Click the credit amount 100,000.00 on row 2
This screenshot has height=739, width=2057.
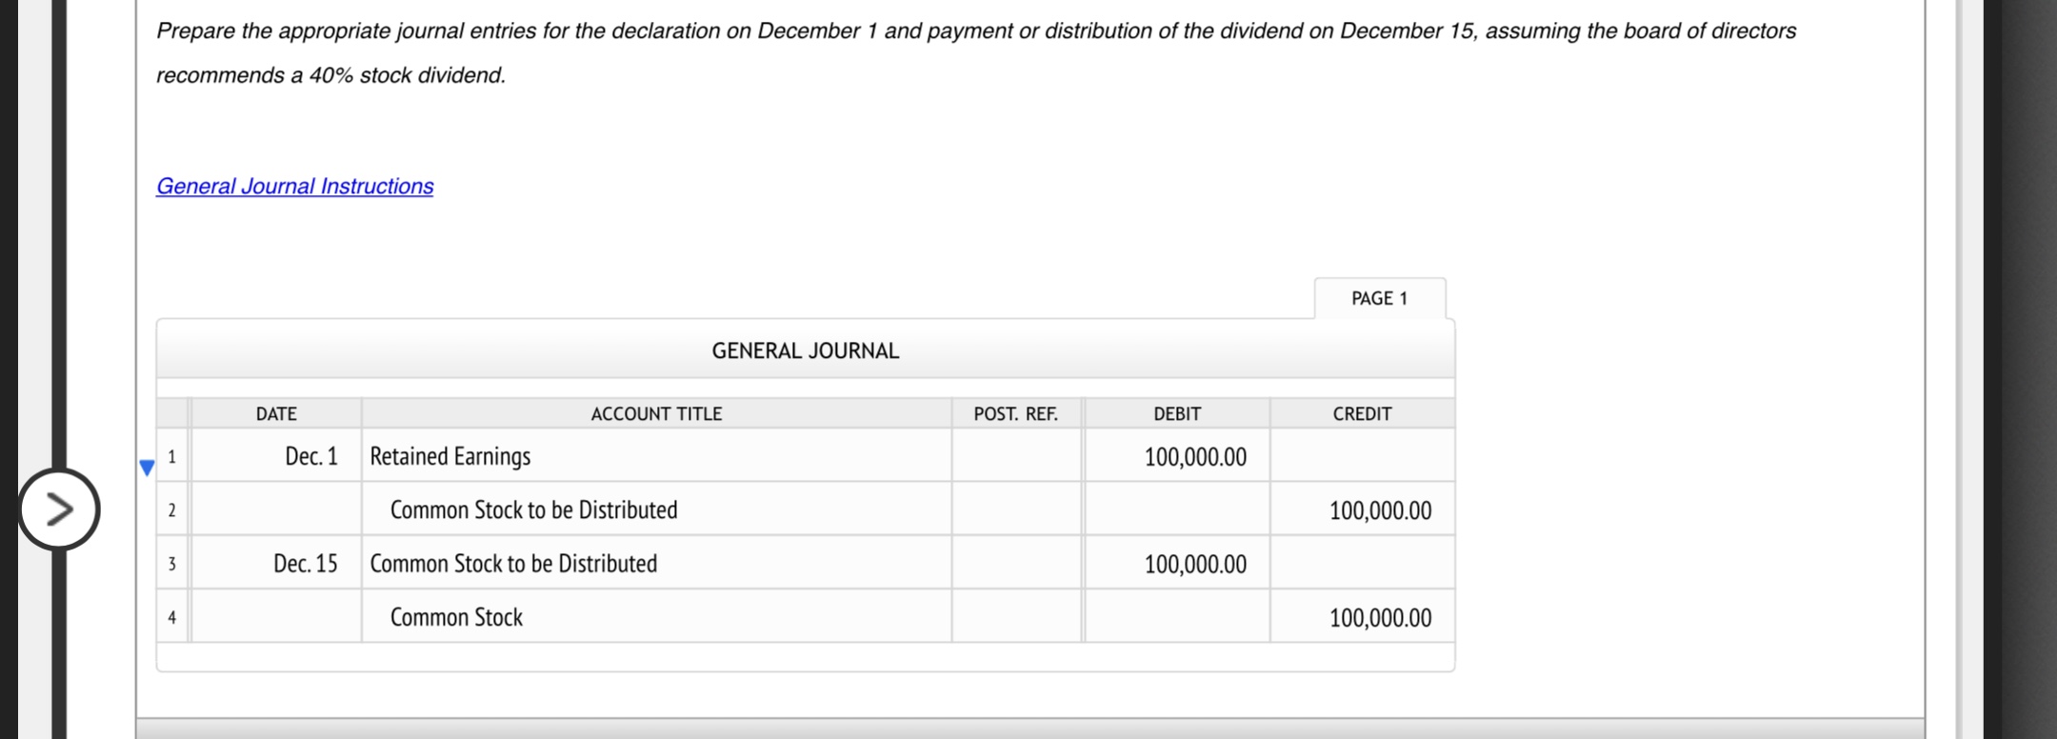(1378, 509)
